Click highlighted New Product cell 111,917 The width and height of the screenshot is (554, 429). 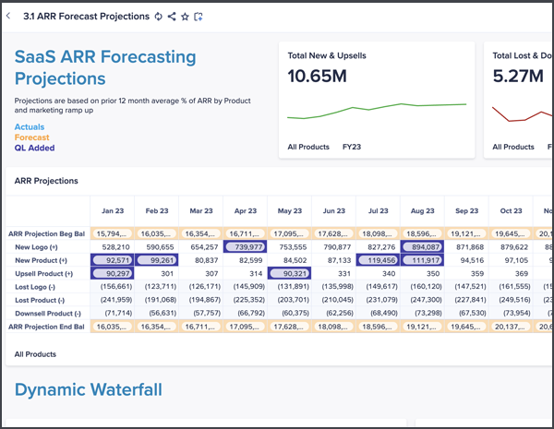click(422, 260)
